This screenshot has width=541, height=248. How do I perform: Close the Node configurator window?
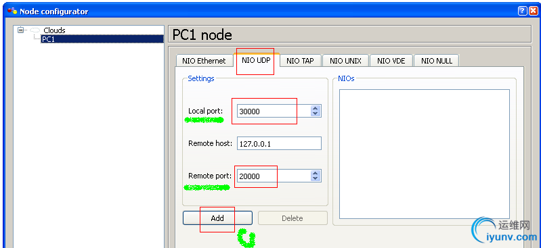point(534,11)
